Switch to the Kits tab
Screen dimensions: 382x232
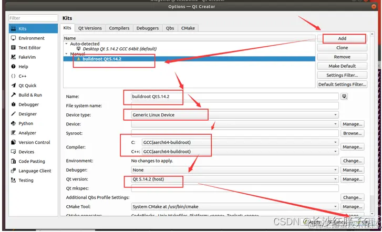pos(67,28)
